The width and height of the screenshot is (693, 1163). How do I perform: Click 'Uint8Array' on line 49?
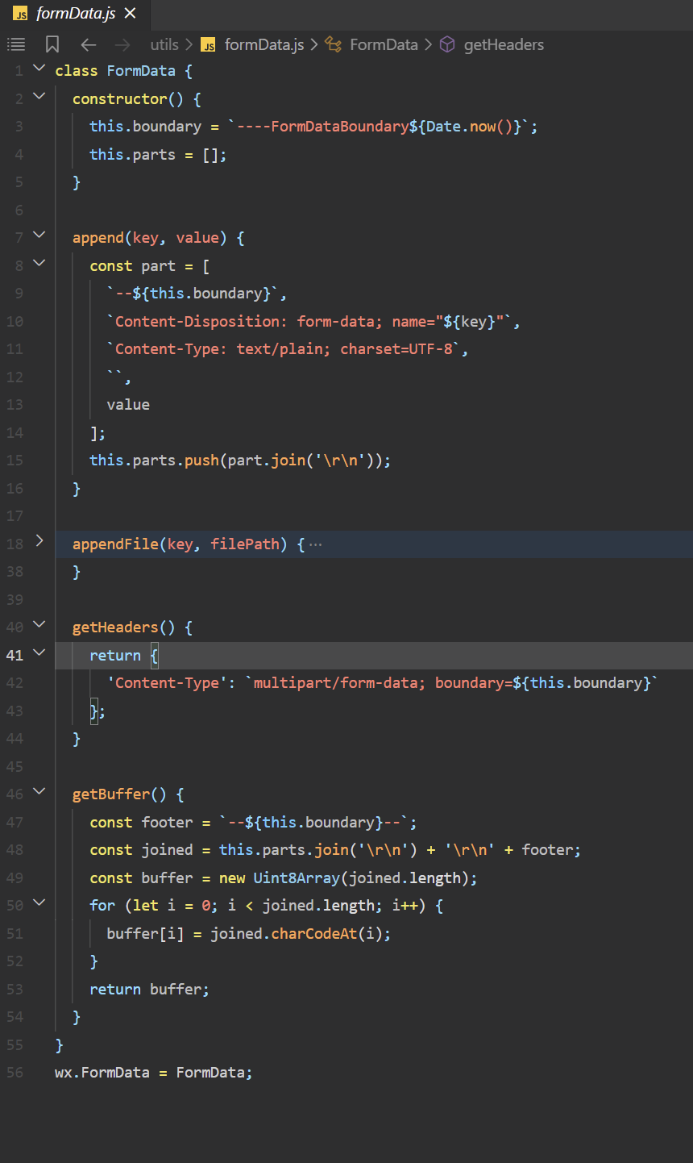click(x=297, y=878)
